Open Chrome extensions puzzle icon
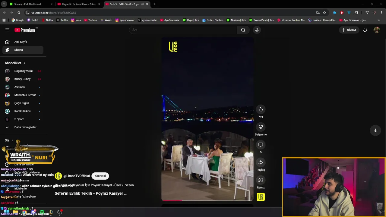386x217 pixels. tap(356, 13)
